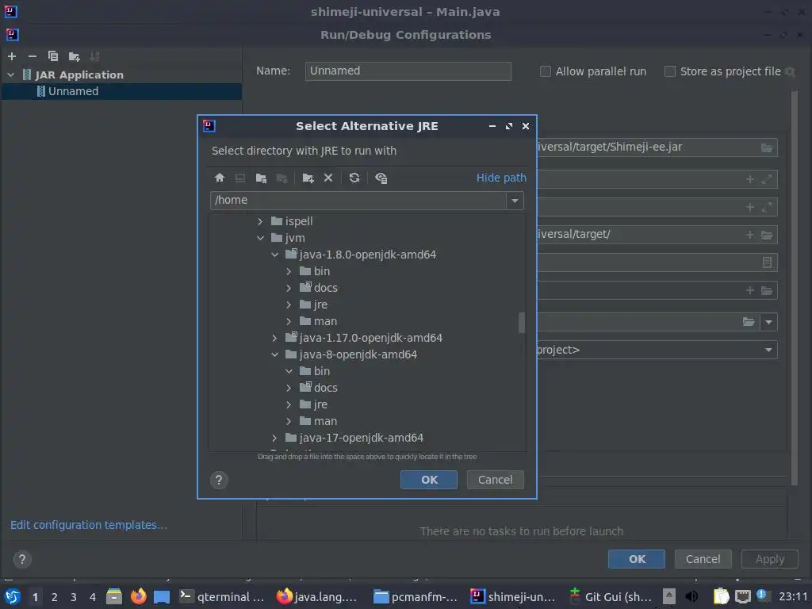The image size is (812, 609).
Task: Expand jre folder under java-1.8.0-openjdk-amd64
Action: click(x=289, y=305)
